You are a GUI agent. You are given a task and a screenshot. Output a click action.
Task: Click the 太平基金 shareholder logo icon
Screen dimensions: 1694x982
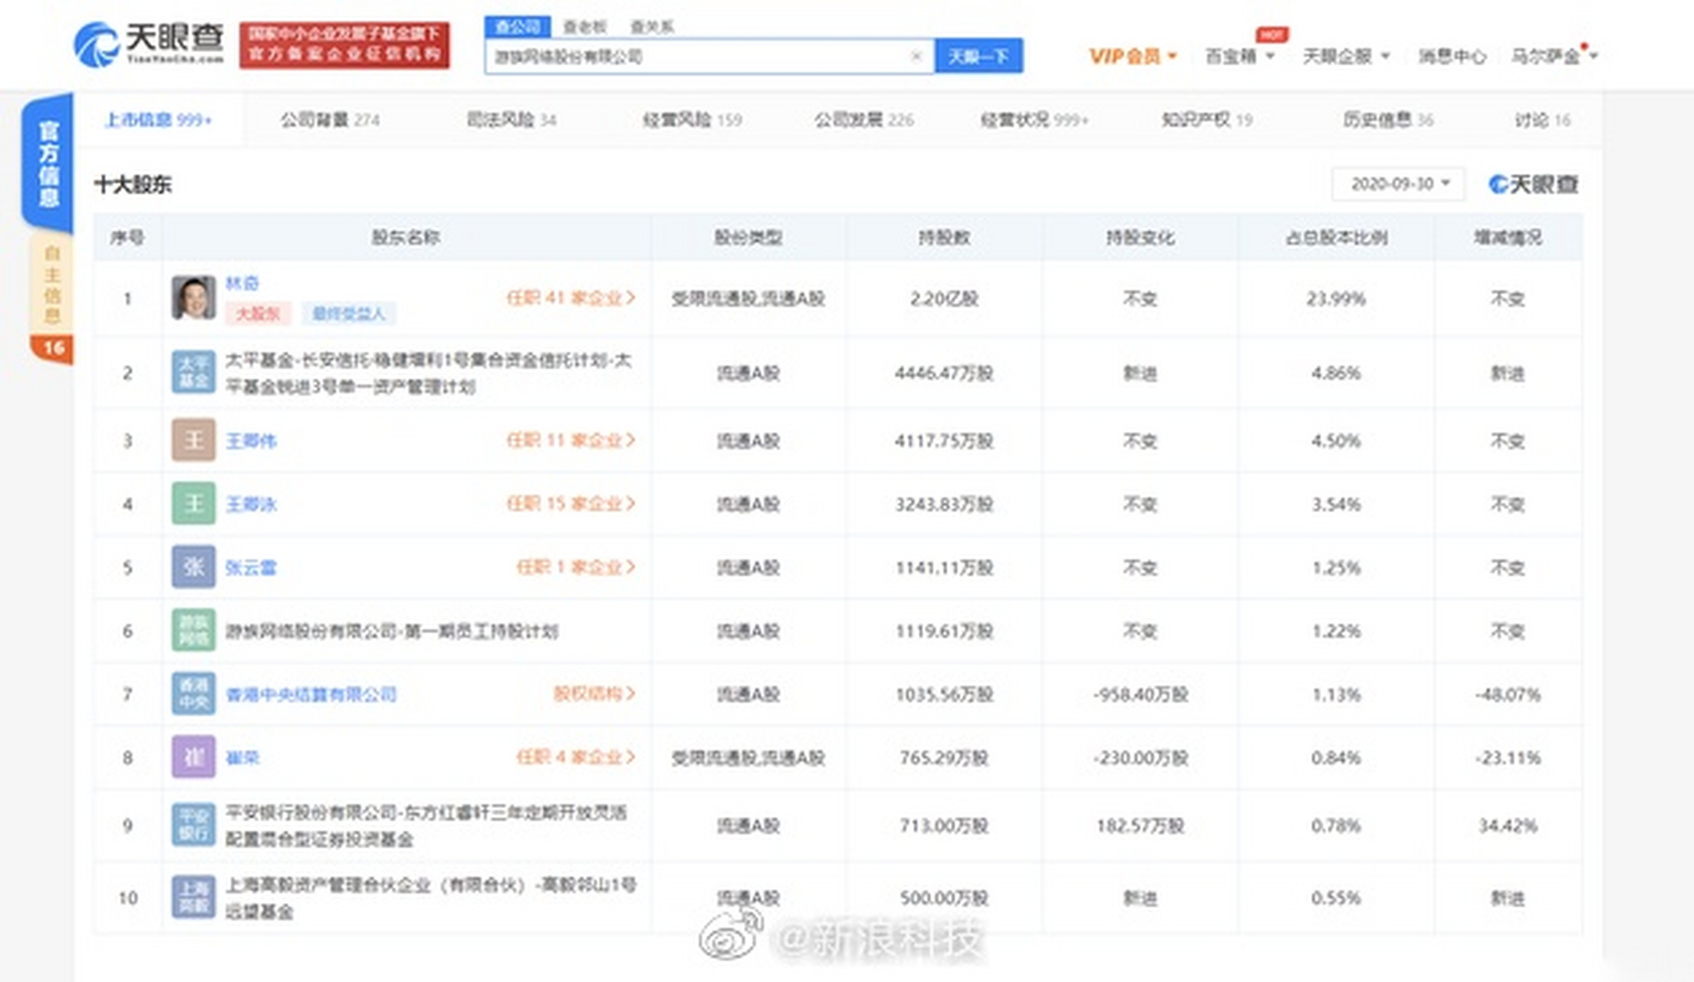[193, 374]
